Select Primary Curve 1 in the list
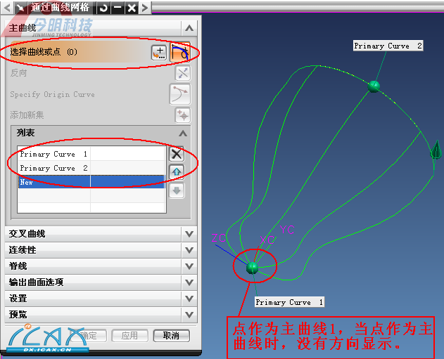Screen dimensions: 444x359 pyautogui.click(x=54, y=154)
